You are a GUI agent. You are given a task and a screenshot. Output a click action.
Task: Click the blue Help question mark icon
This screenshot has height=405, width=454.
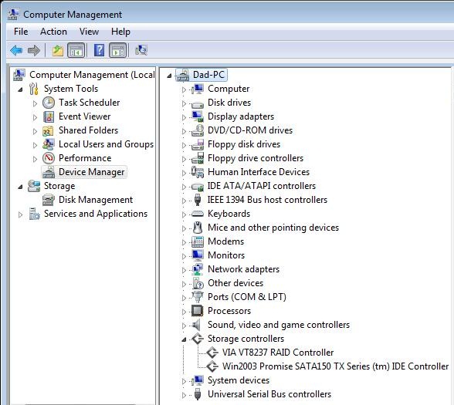coord(99,50)
